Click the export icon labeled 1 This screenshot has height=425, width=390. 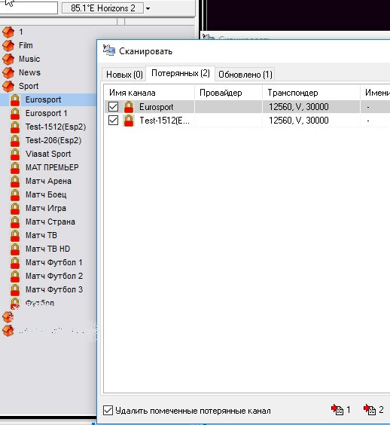(x=337, y=409)
